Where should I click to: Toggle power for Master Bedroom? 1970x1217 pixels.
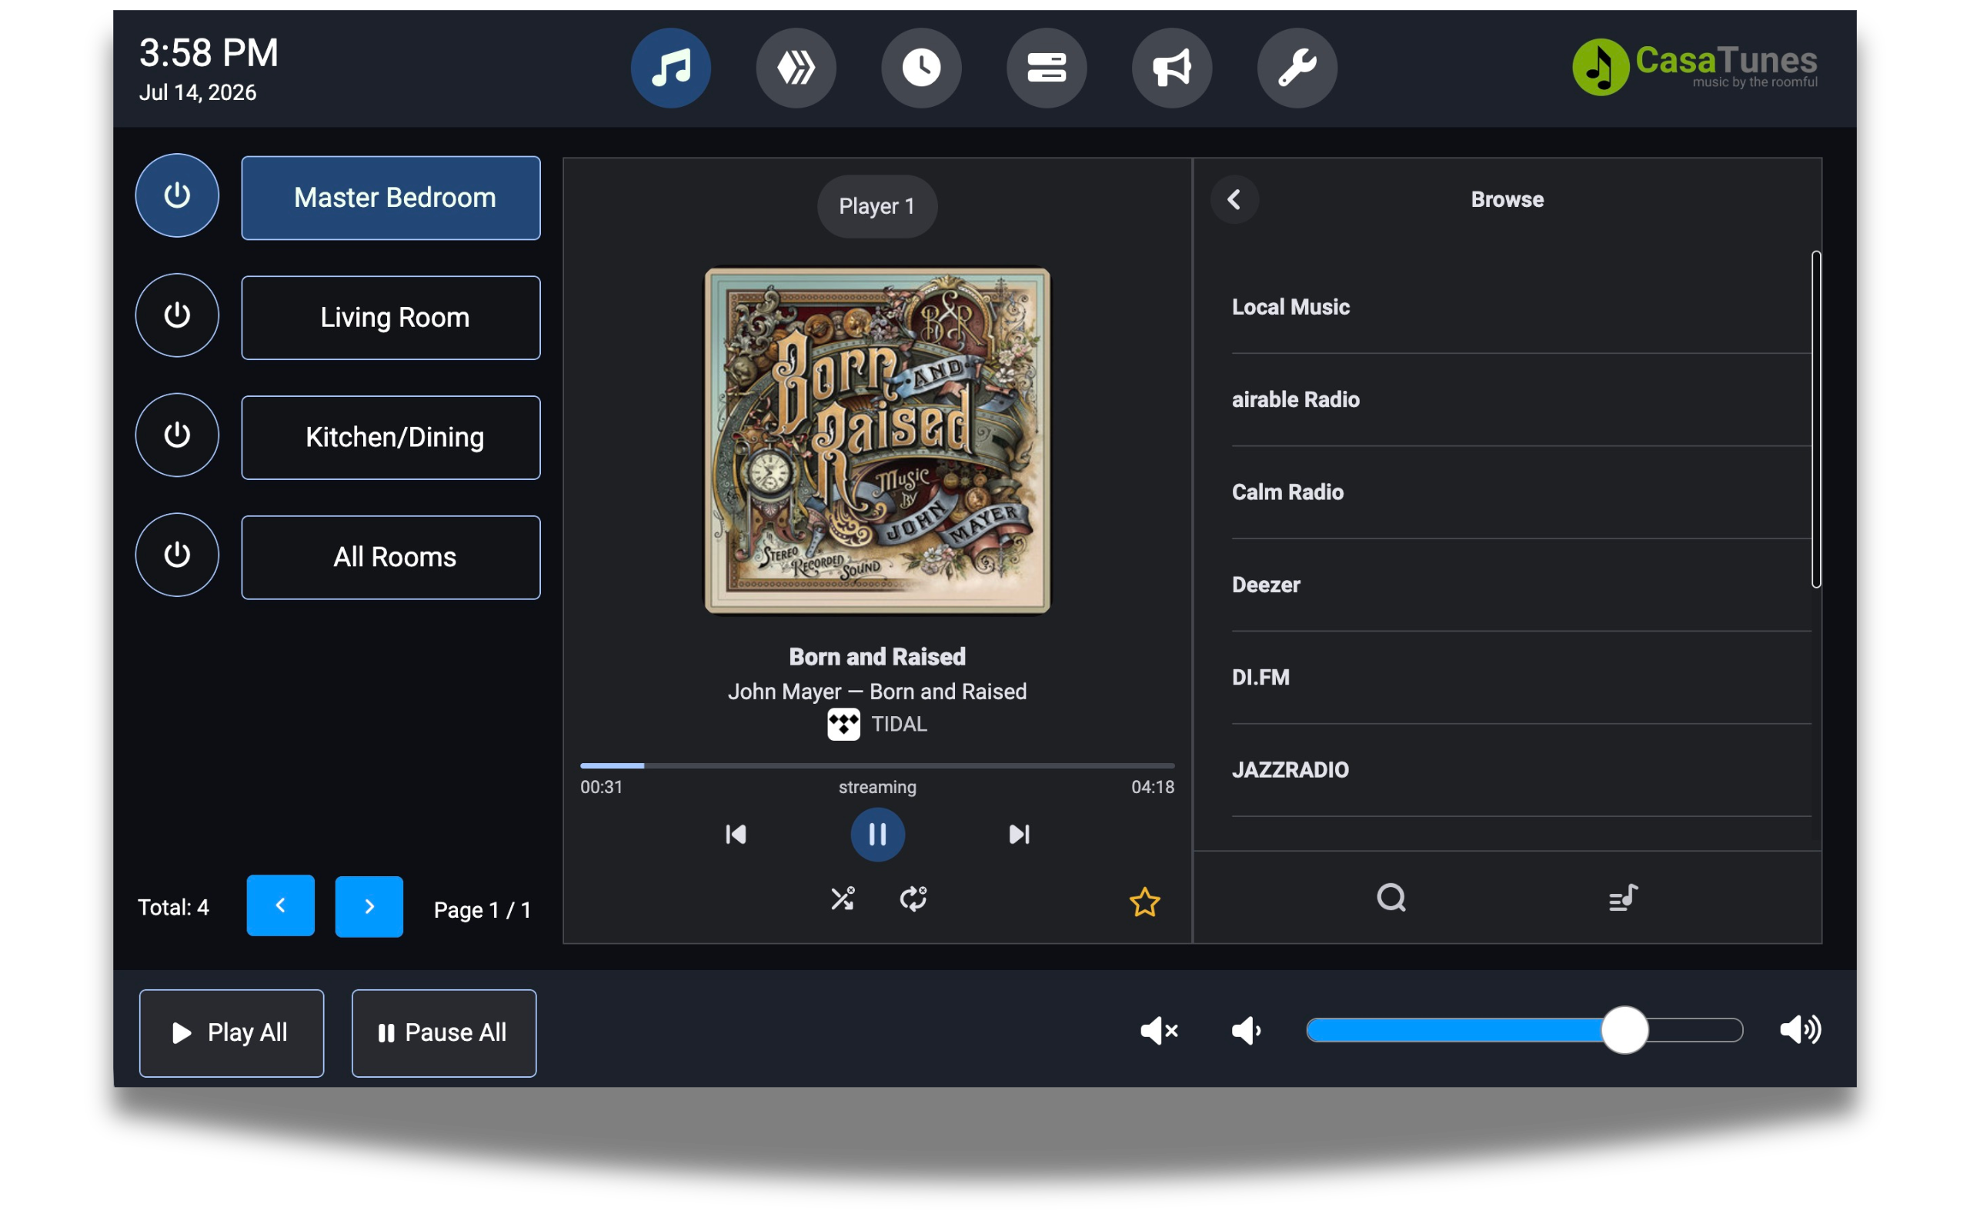click(x=177, y=195)
